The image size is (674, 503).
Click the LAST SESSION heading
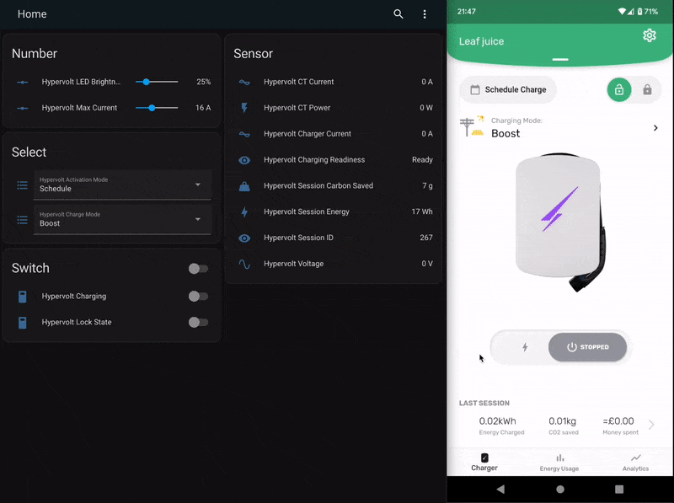(484, 404)
